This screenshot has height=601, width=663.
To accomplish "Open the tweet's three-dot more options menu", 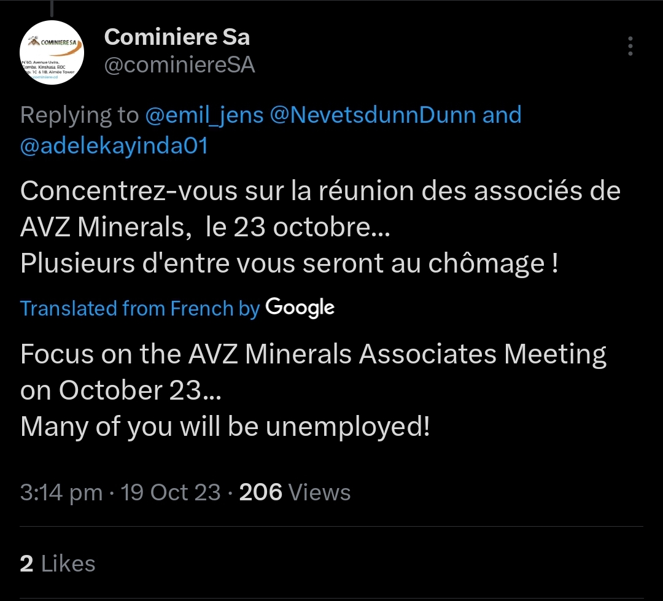I will point(630,46).
